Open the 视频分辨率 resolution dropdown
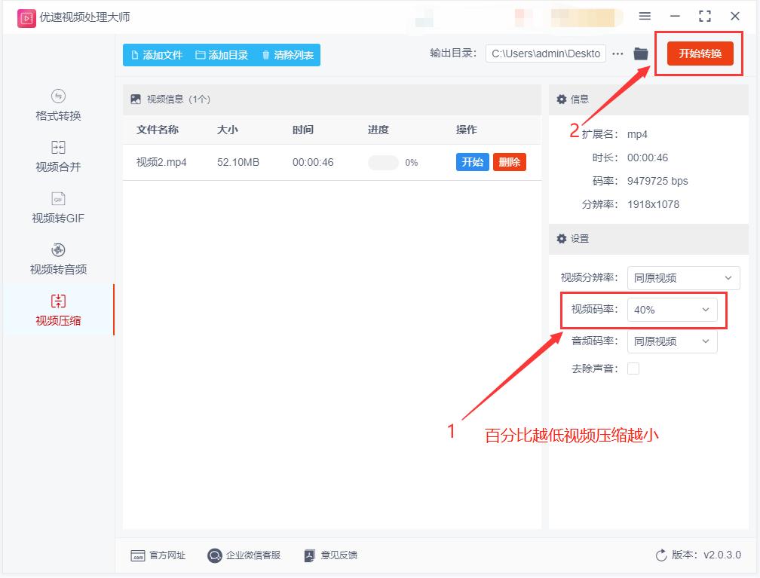Image resolution: width=760 pixels, height=578 pixels. point(683,278)
